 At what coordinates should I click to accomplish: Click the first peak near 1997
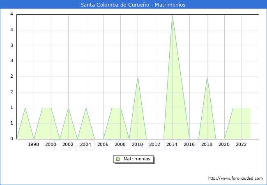(25, 108)
